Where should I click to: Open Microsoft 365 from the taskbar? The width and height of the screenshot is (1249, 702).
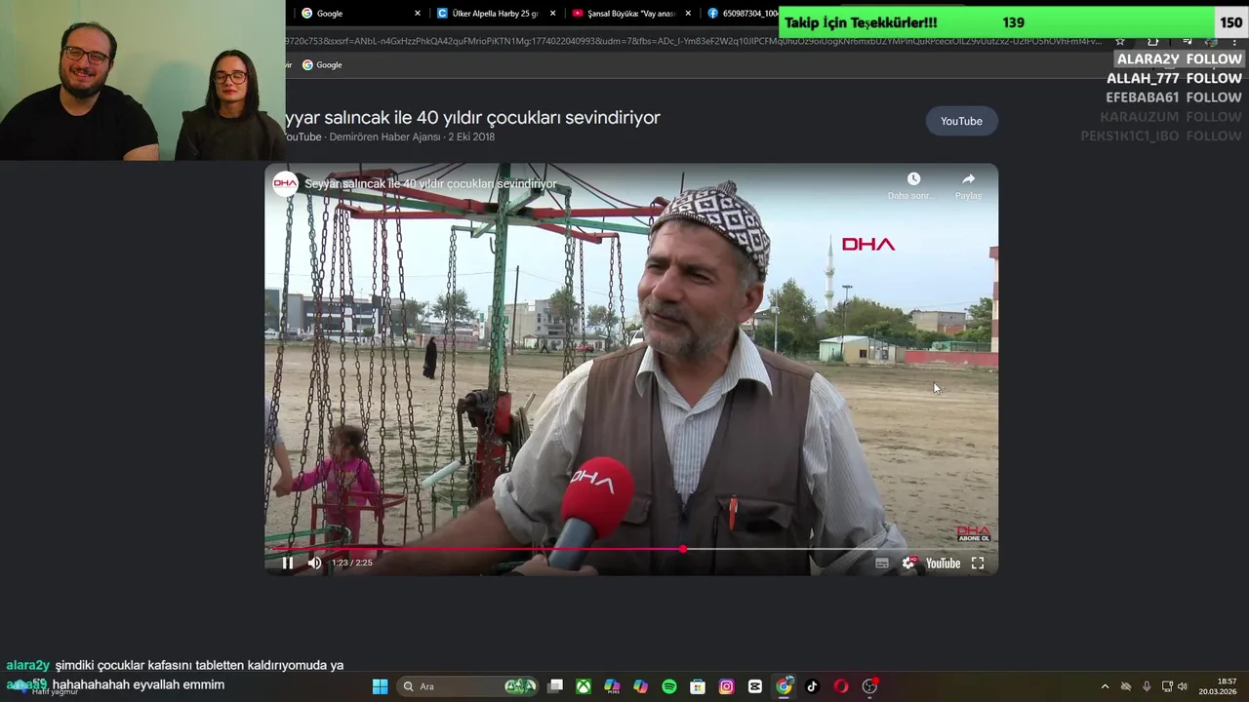tap(612, 686)
